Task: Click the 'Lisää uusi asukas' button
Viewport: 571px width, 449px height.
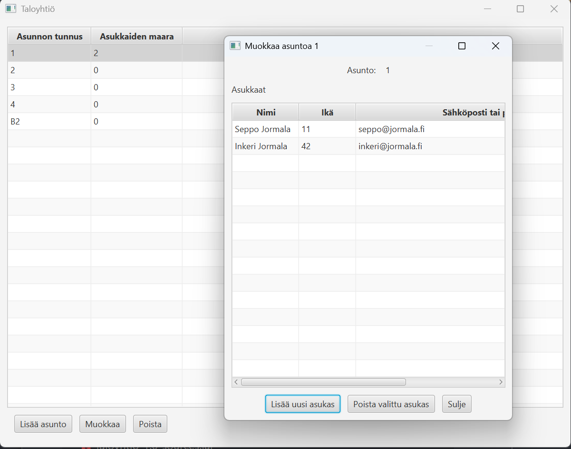Action: click(x=302, y=404)
